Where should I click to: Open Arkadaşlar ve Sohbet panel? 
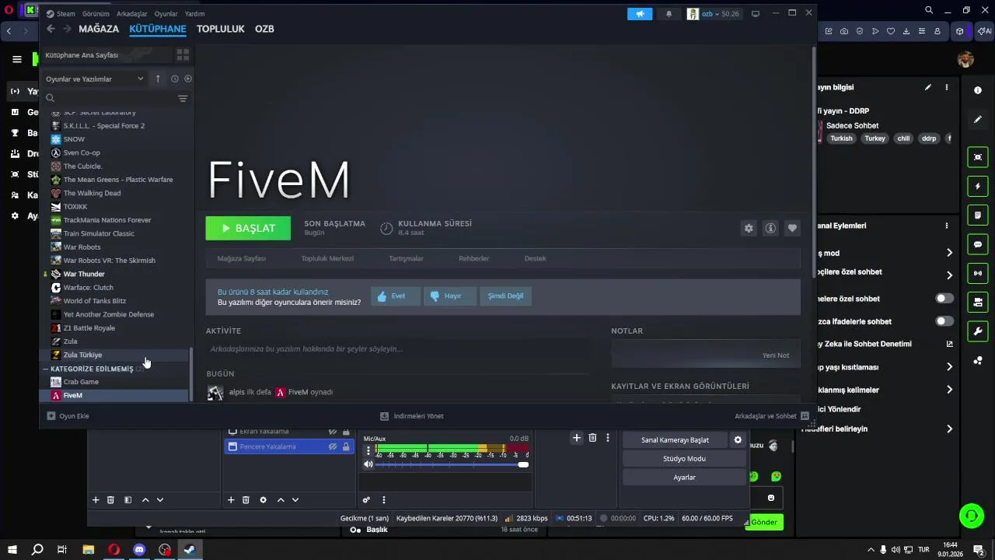pos(772,416)
